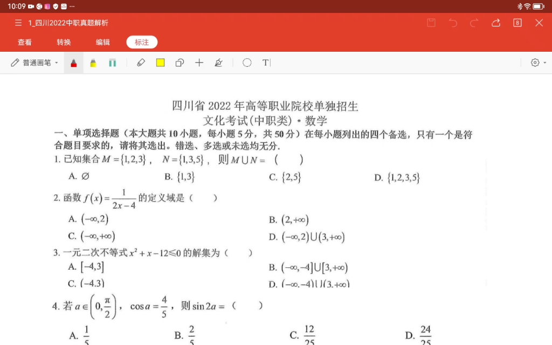Tap the undo arrow button

pyautogui.click(x=452, y=23)
